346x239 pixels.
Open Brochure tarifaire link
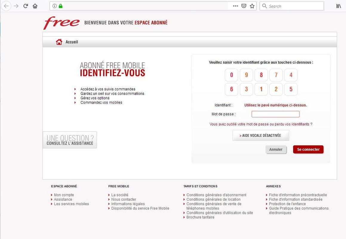[200, 217]
